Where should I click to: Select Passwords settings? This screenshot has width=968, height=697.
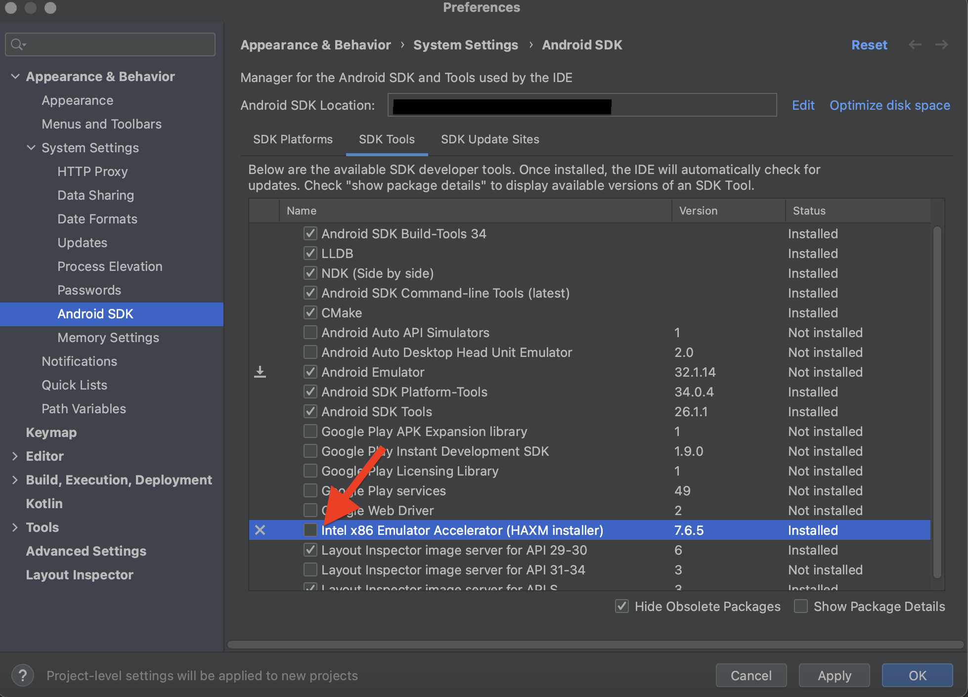click(x=89, y=290)
